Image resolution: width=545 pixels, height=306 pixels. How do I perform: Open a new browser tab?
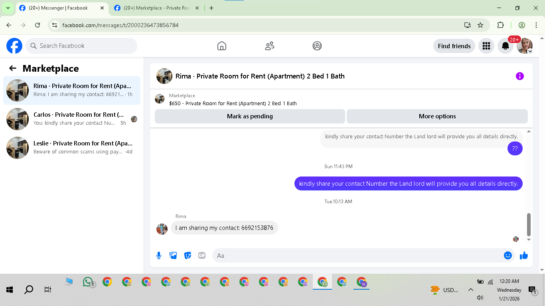tap(211, 8)
